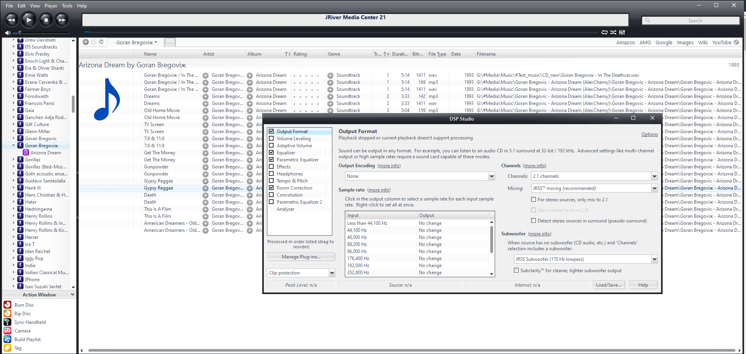Open the Player menu

point(51,6)
